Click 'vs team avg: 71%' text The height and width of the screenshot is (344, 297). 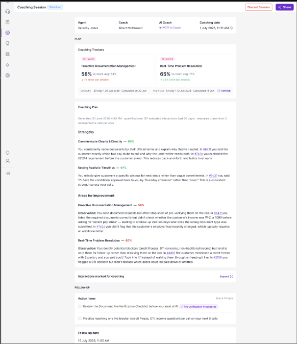(183, 74)
